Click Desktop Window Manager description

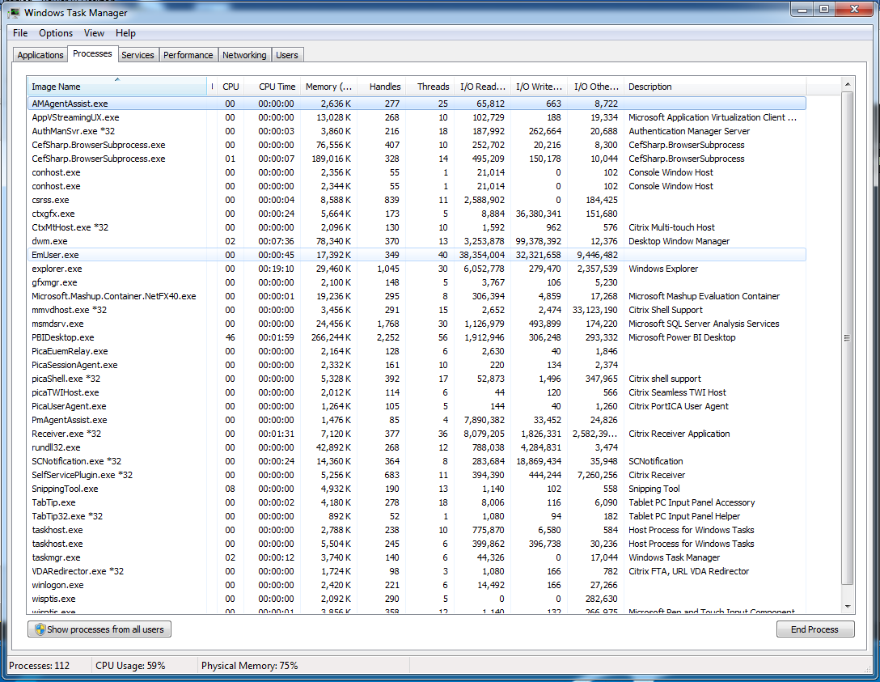[679, 241]
